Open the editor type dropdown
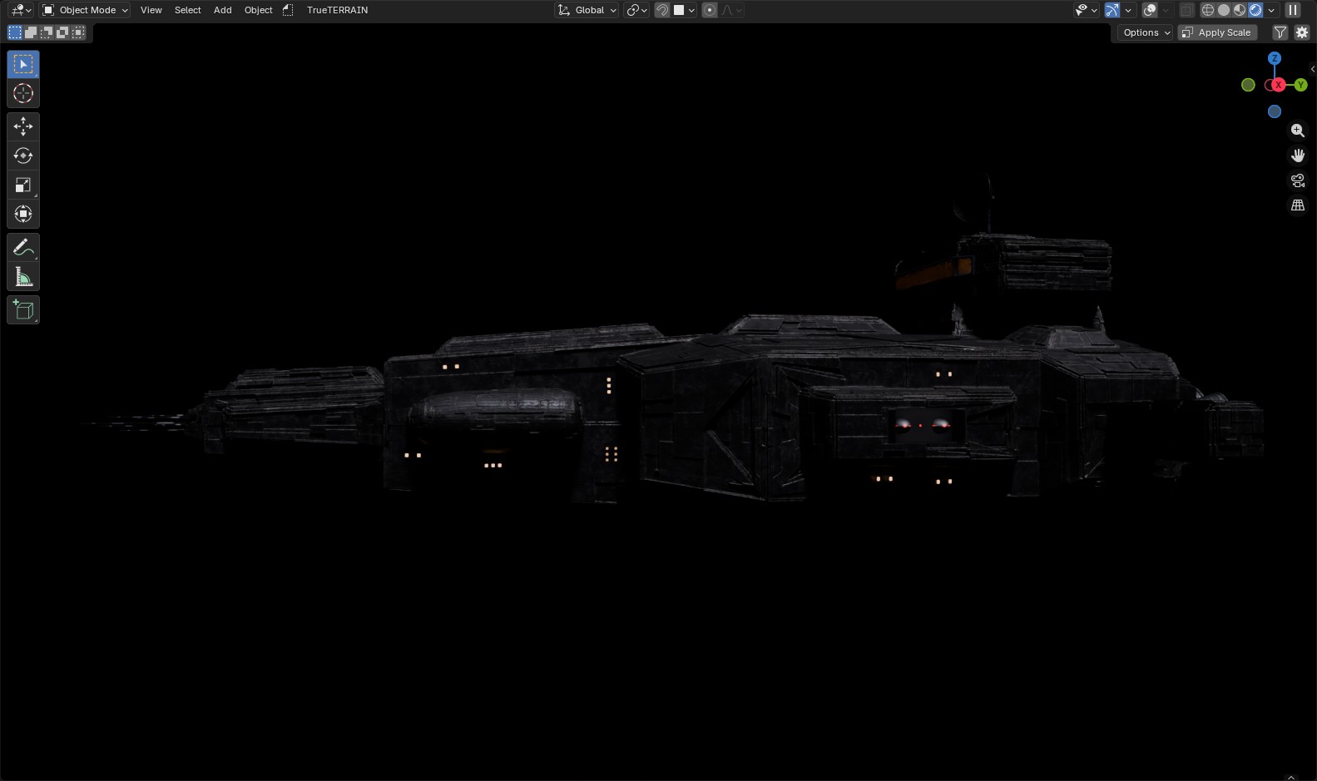Screen dimensions: 1317x781 tap(20, 10)
